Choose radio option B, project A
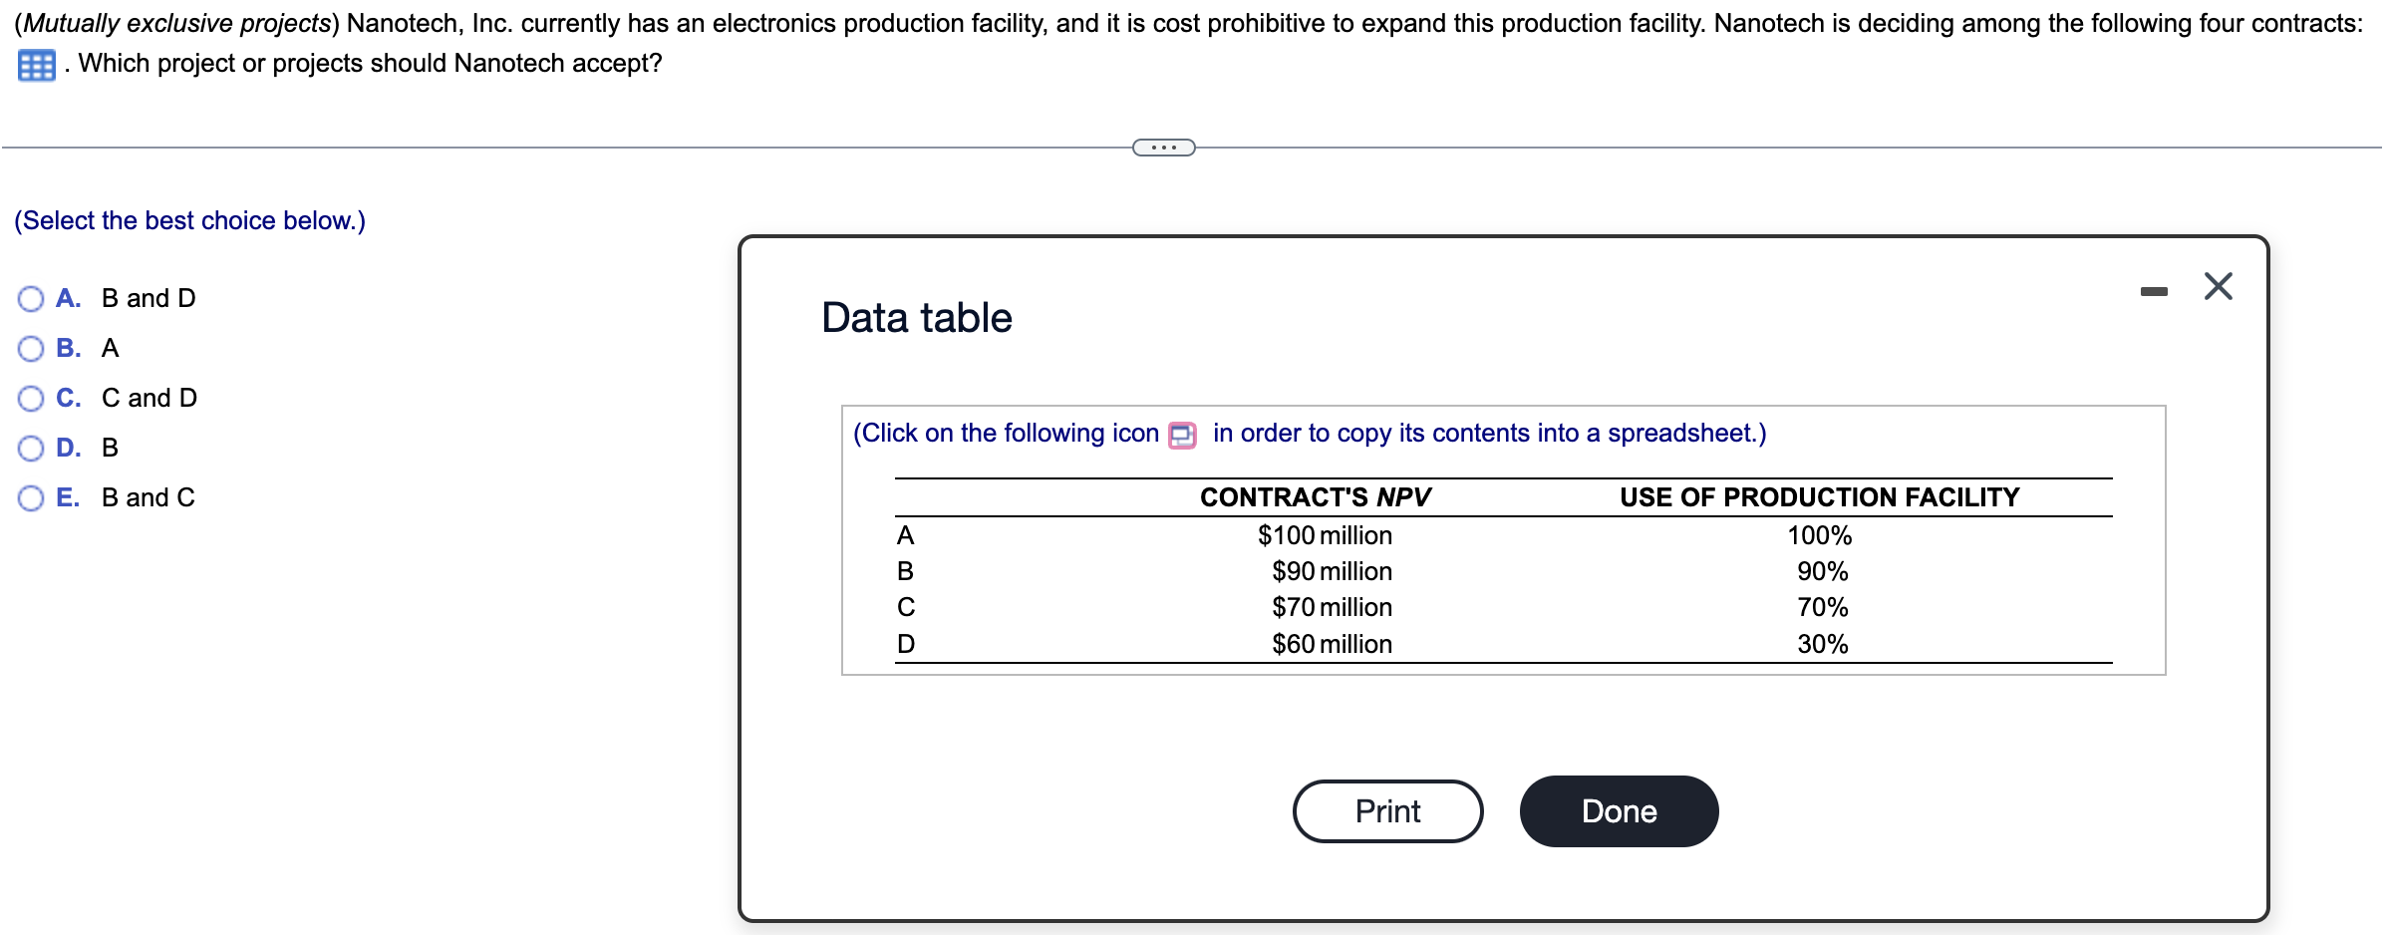Screen dimensions: 2390x935 [31, 349]
